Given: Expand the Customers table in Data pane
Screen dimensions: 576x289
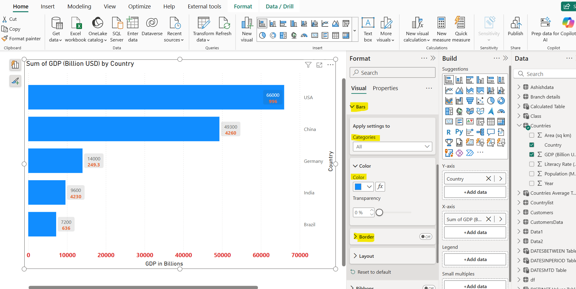Looking at the screenshot, I should [x=520, y=212].
